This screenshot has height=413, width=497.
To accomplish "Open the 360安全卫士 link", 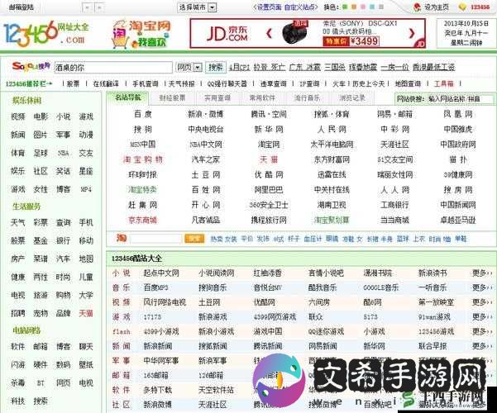I will click(269, 205).
